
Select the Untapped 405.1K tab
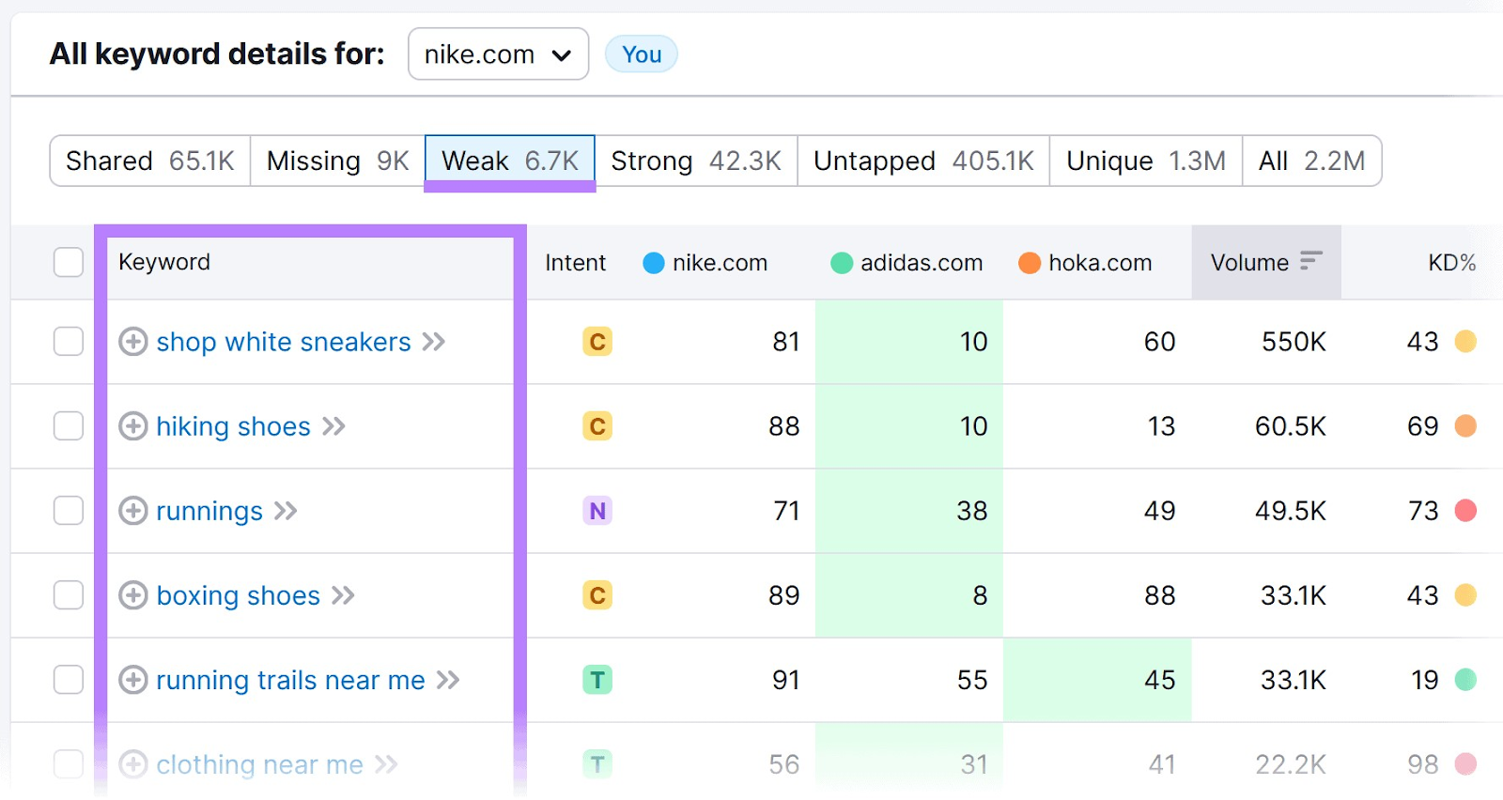tap(922, 162)
